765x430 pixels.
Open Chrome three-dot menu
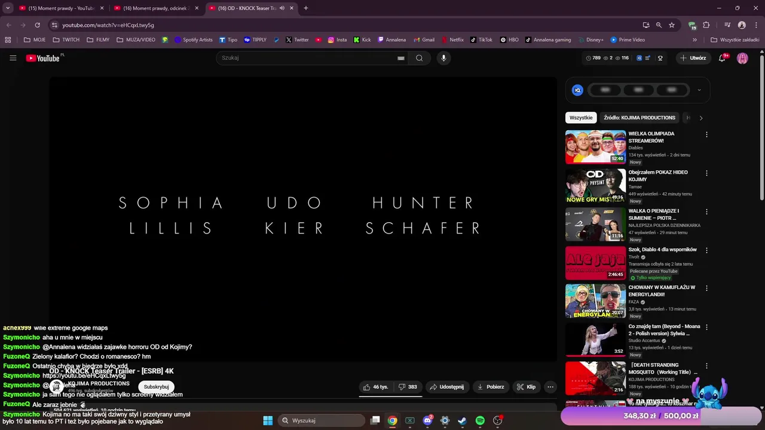coord(755,25)
